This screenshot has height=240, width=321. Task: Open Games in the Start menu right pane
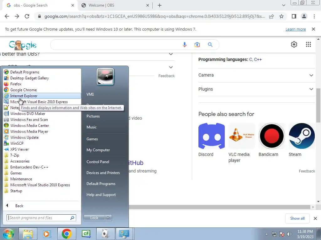92,139
